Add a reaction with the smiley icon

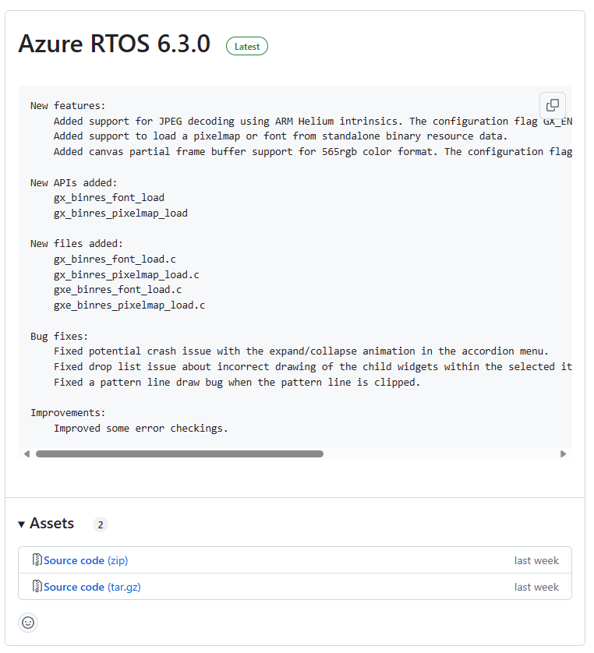tap(28, 623)
